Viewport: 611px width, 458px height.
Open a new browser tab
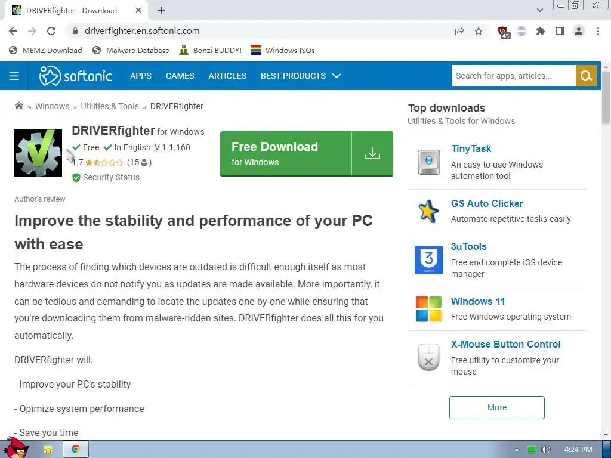161,11
